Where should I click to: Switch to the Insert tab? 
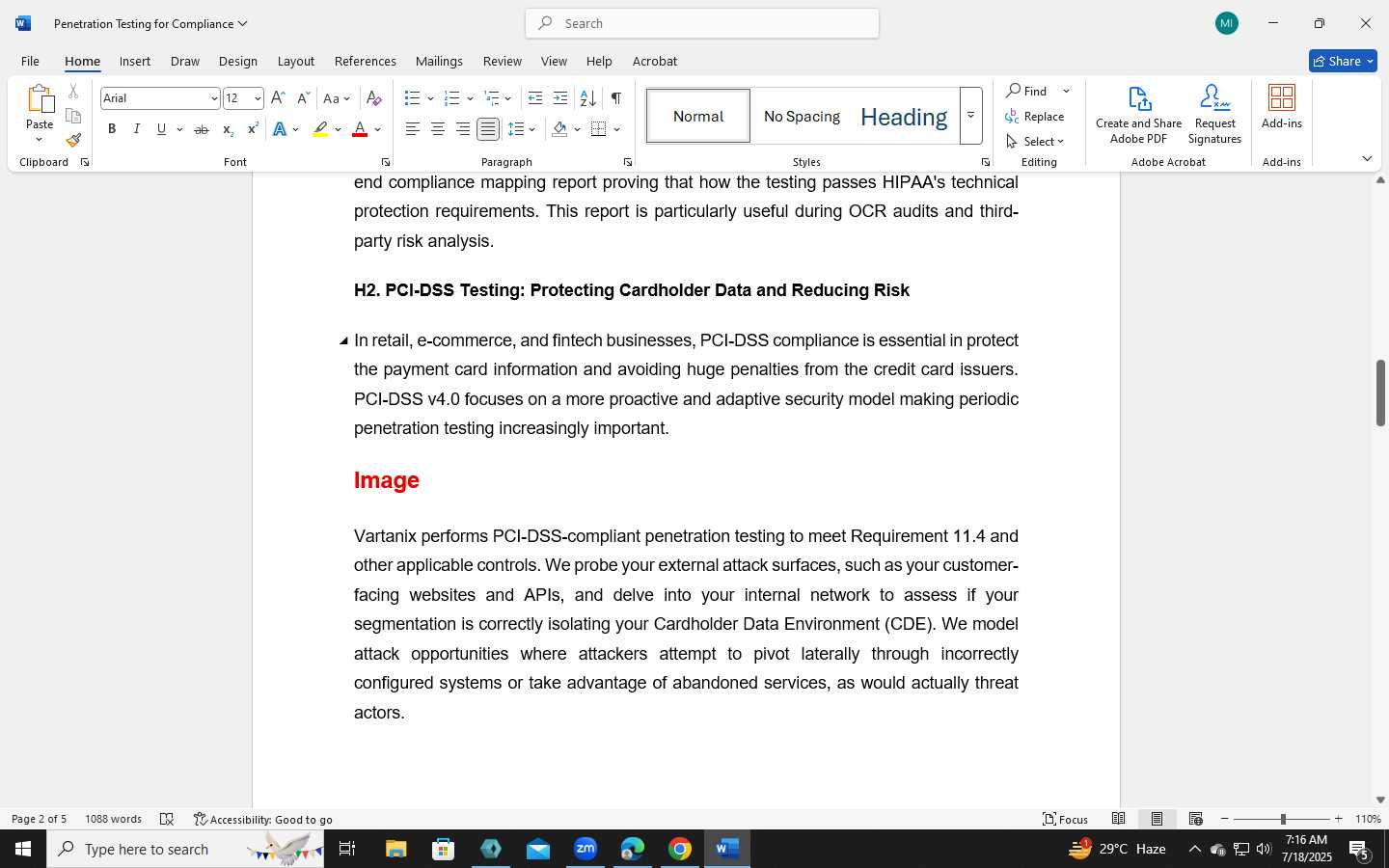(135, 61)
